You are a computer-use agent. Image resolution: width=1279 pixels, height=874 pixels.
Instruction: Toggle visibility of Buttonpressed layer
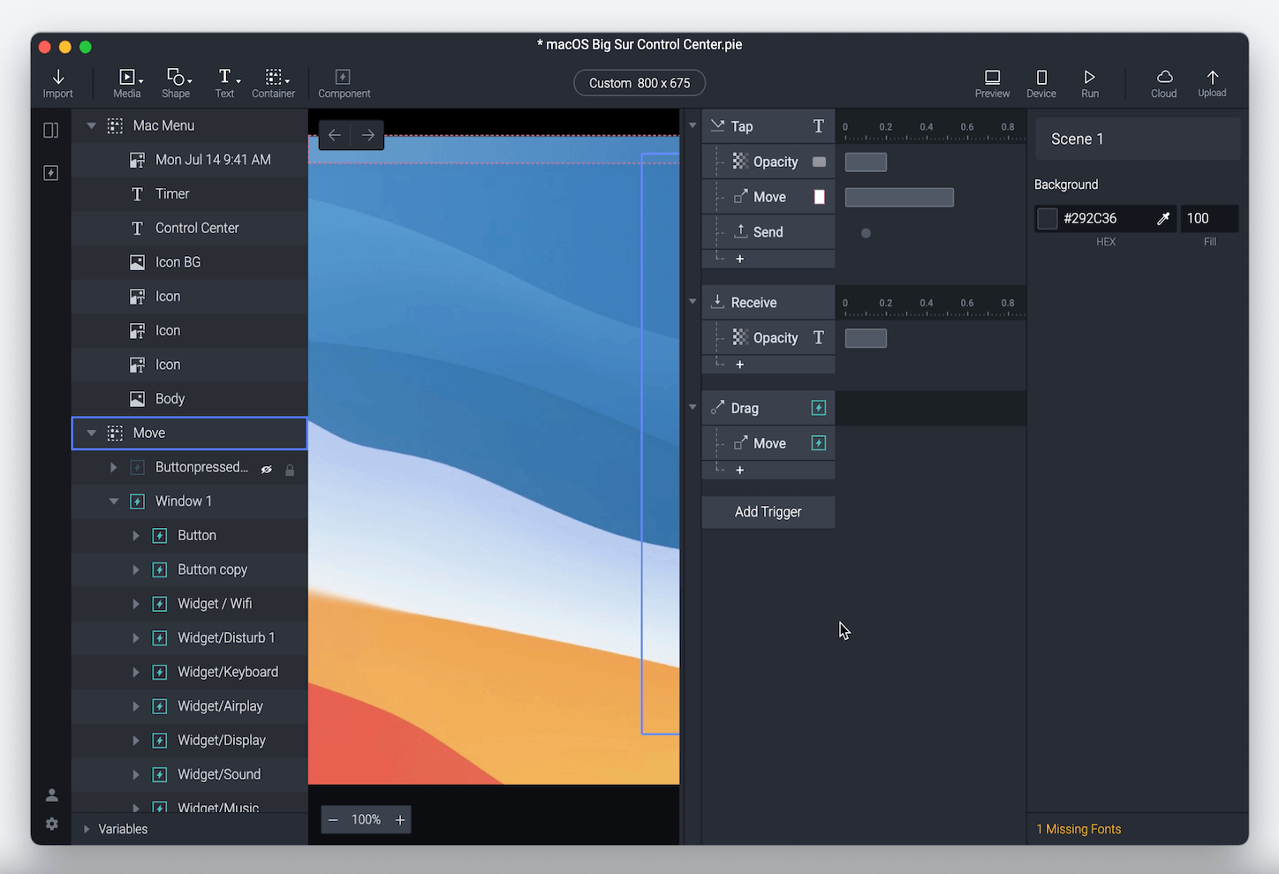(266, 470)
